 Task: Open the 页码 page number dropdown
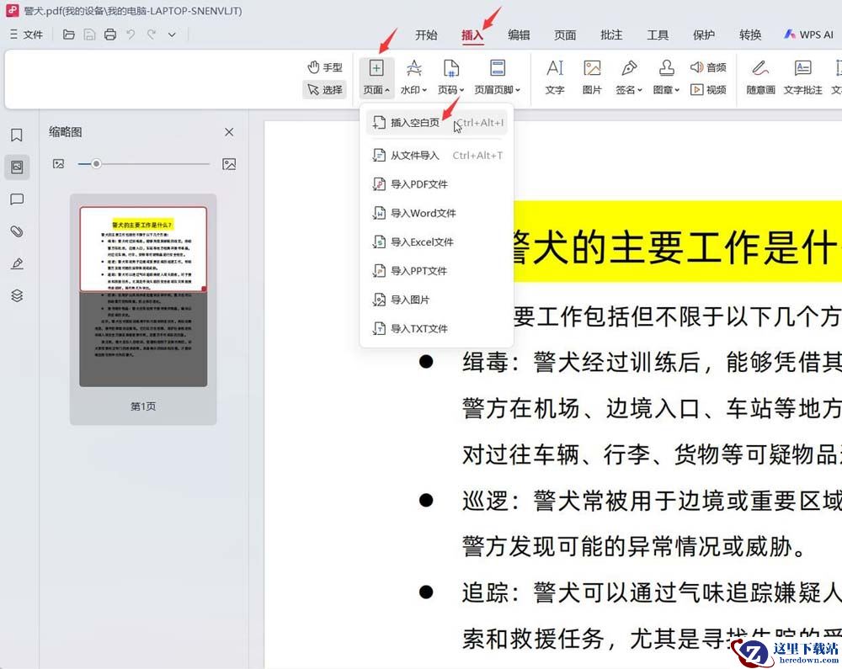click(451, 77)
